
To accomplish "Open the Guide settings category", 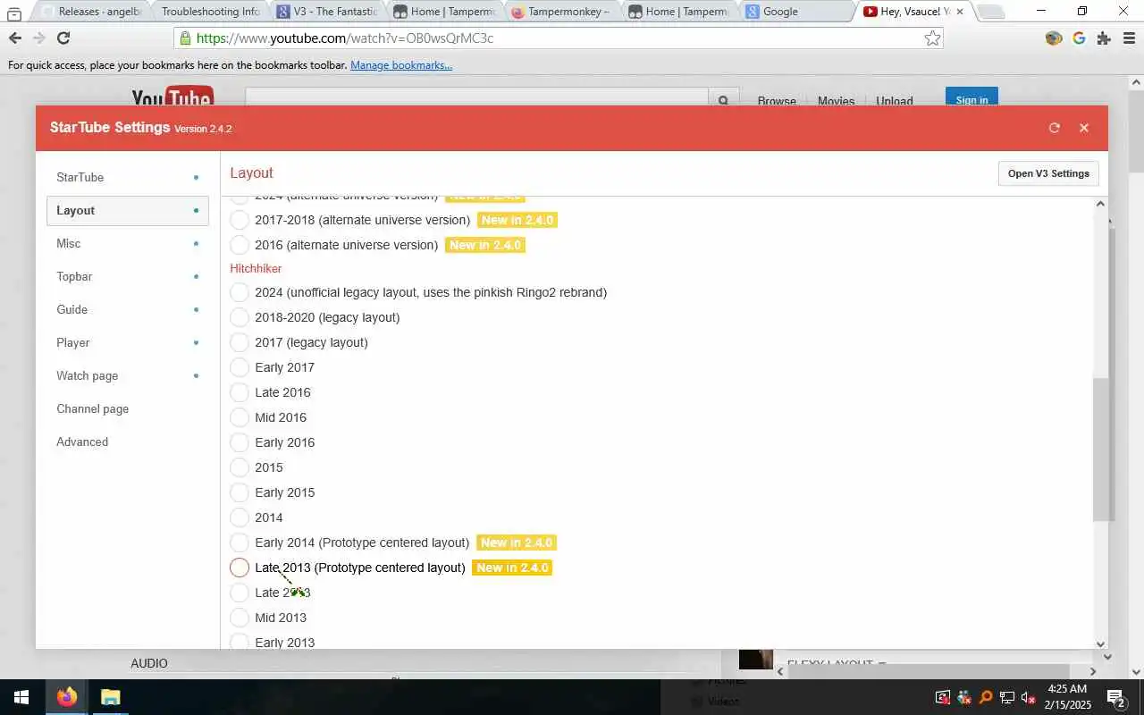I will pyautogui.click(x=128, y=309).
